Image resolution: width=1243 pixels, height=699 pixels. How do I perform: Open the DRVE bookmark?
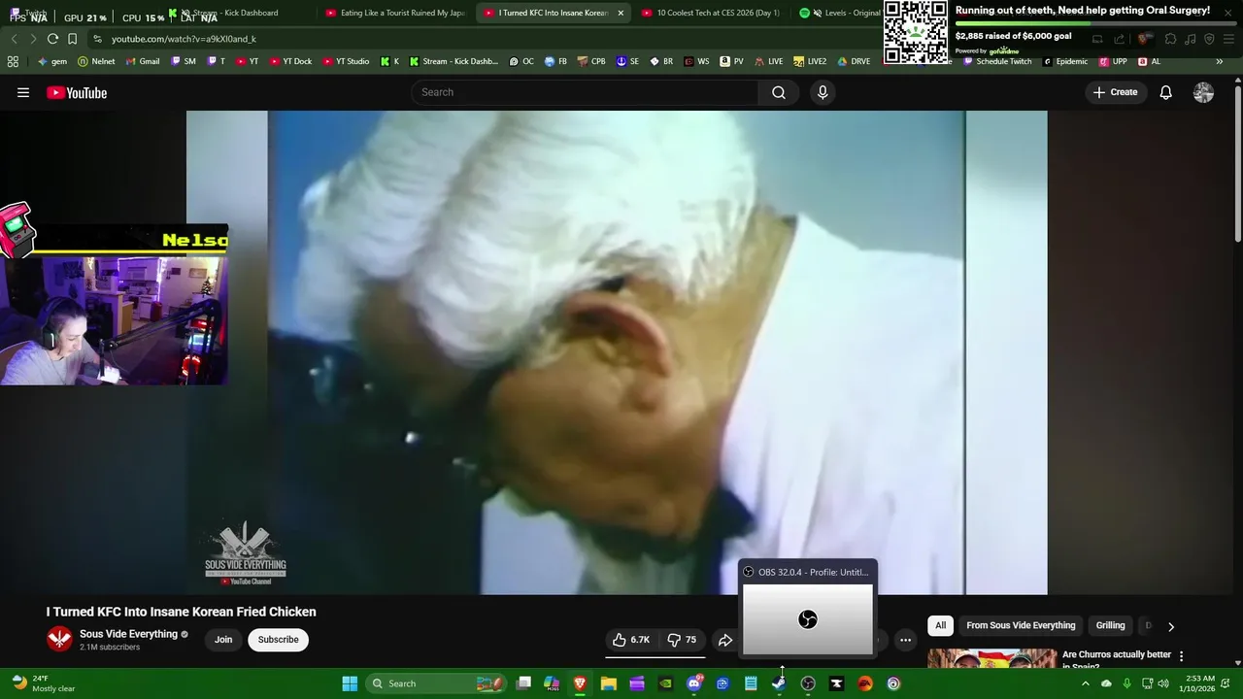coord(854,61)
